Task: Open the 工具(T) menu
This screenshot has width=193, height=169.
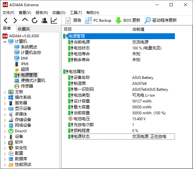Action: [x=76, y=13]
